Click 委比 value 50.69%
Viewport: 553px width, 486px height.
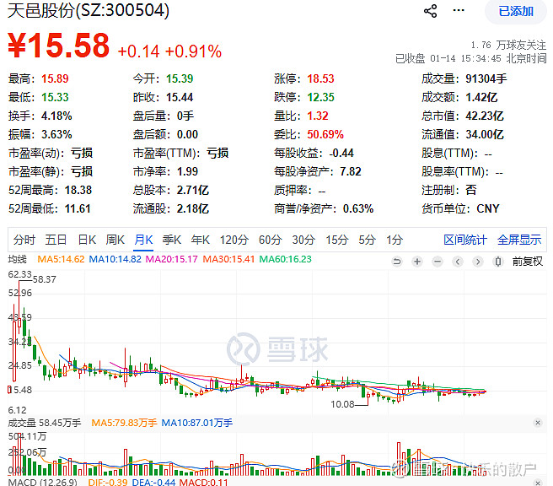coord(325,134)
